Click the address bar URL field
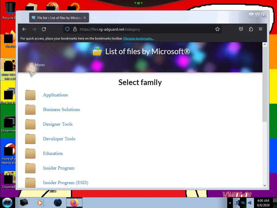277x208 pixels. (142, 29)
